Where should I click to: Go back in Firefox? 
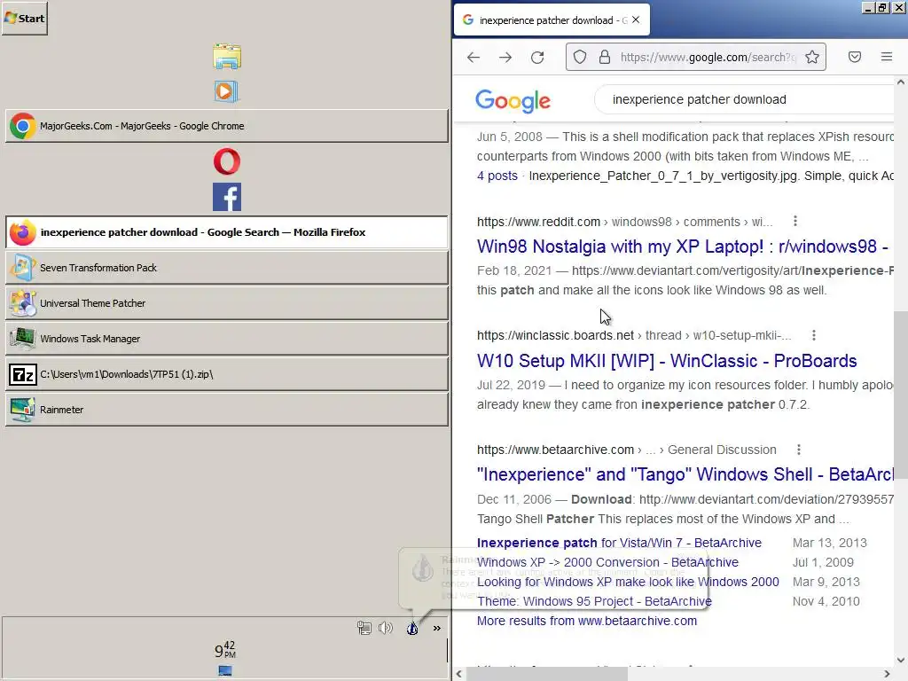(x=474, y=58)
